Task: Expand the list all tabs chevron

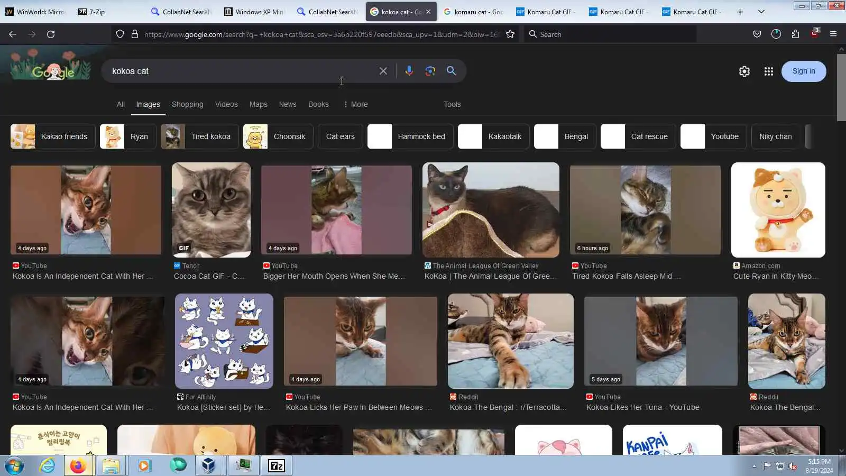Action: point(761,12)
